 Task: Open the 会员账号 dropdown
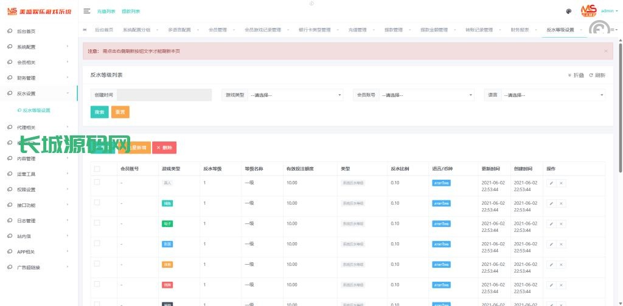tap(426, 95)
